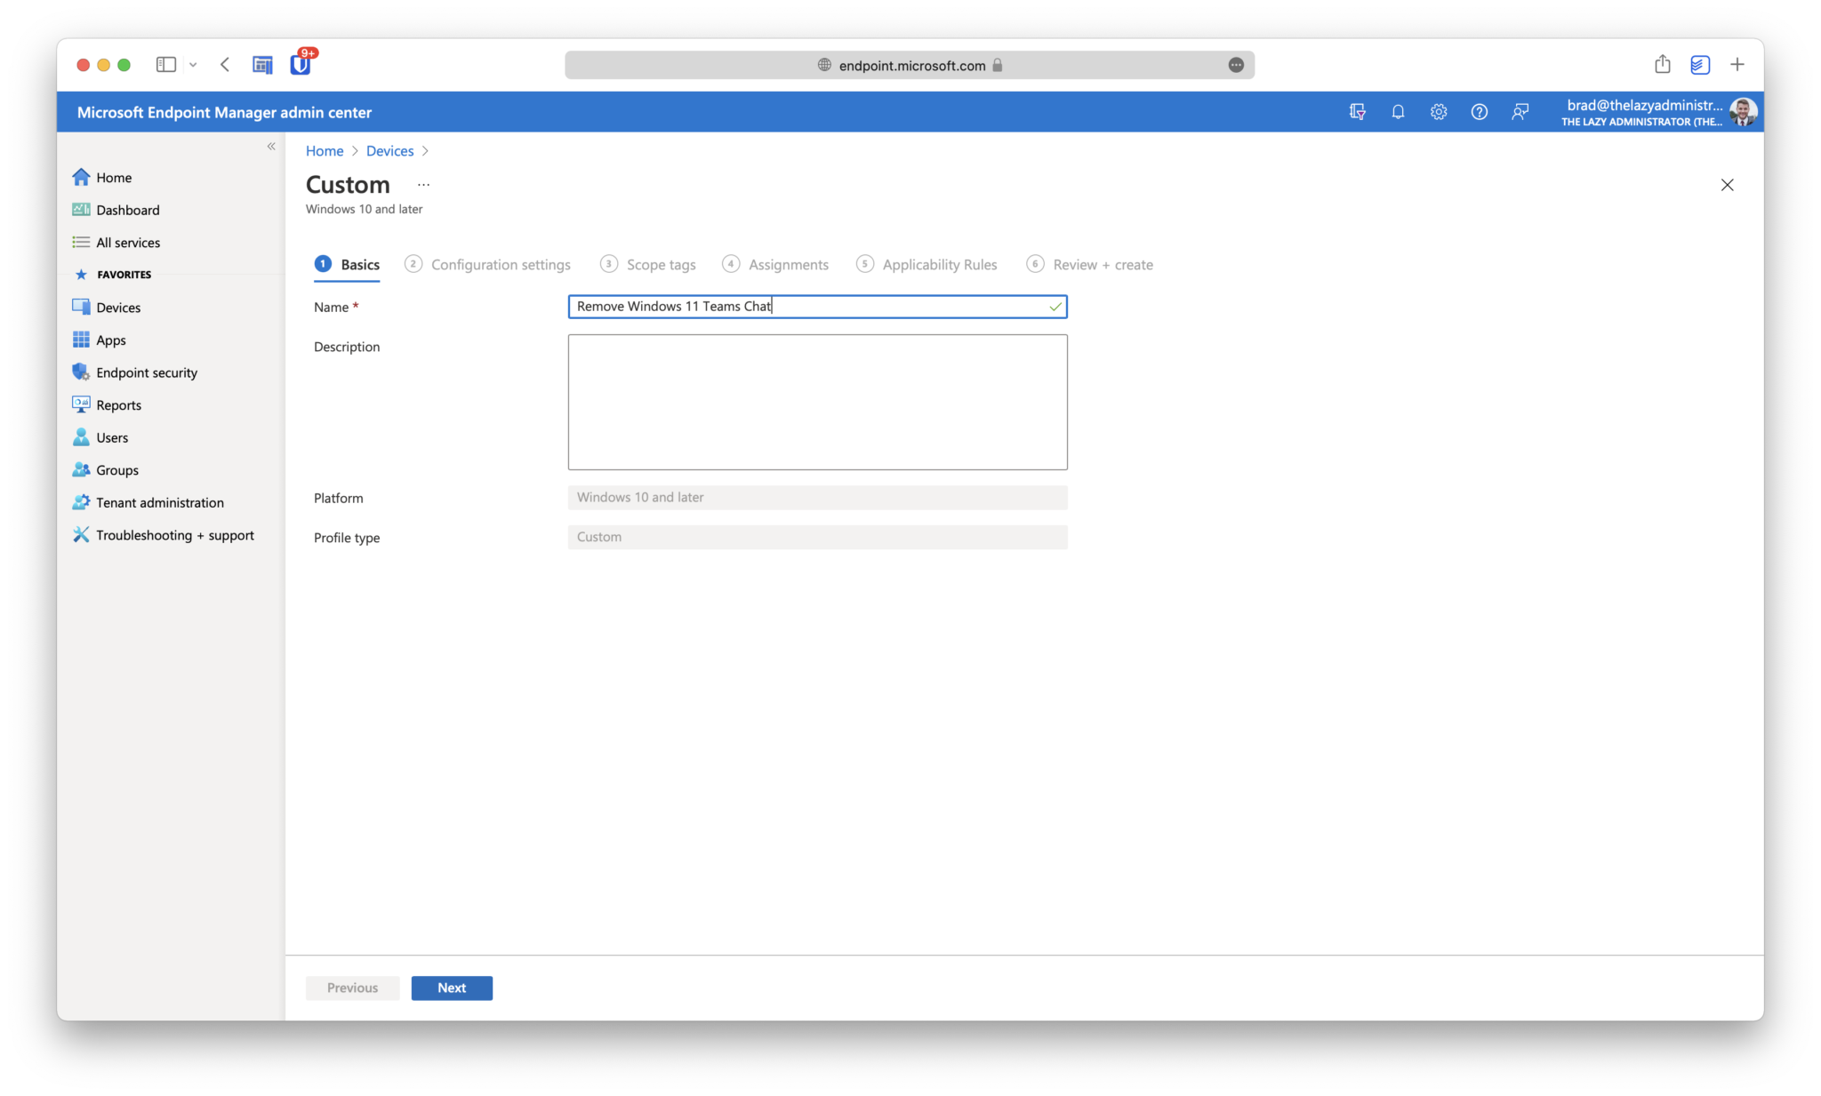
Task: Click the Apps grid icon
Action: pos(81,340)
